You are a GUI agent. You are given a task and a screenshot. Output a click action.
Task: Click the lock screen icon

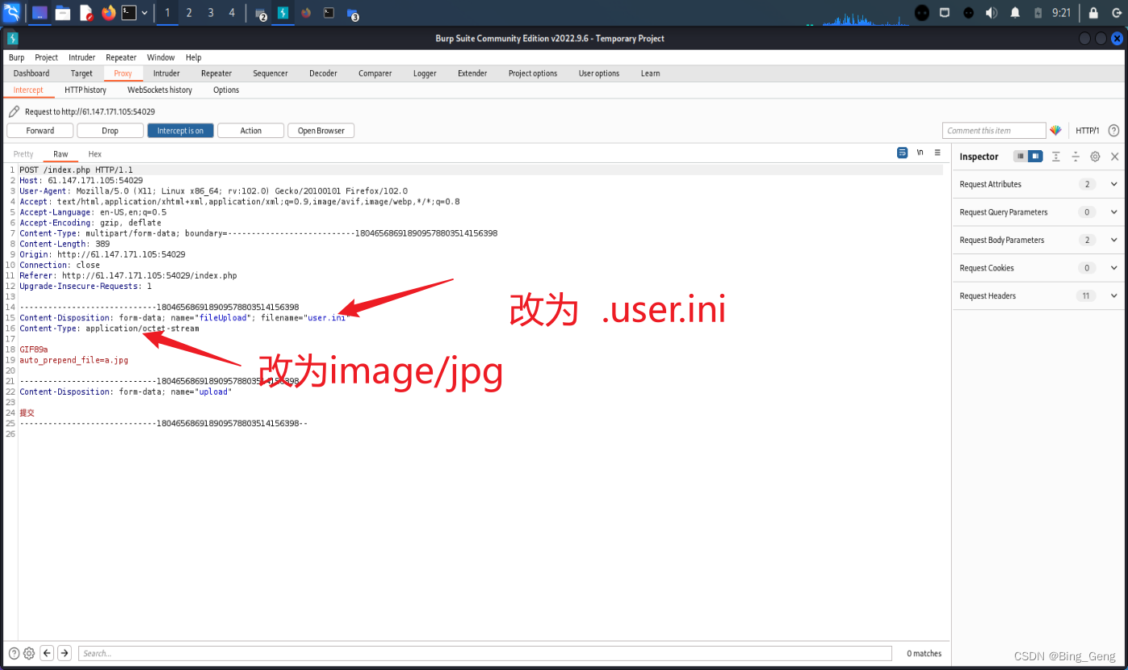pos(1093,13)
